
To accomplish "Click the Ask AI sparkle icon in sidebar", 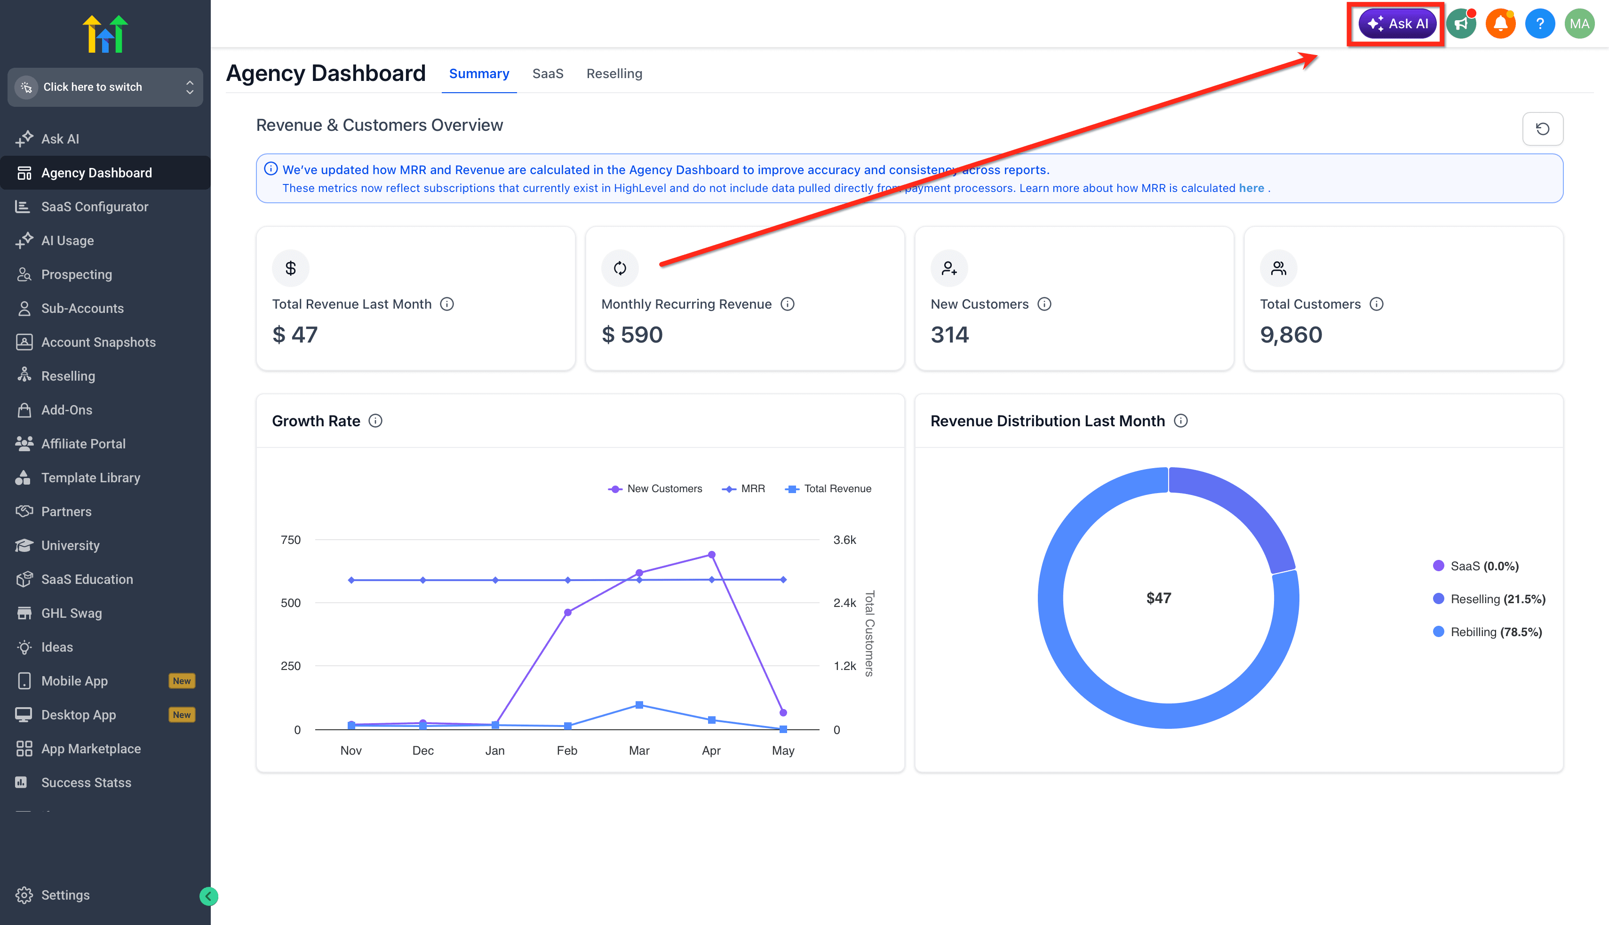I will 24,138.
